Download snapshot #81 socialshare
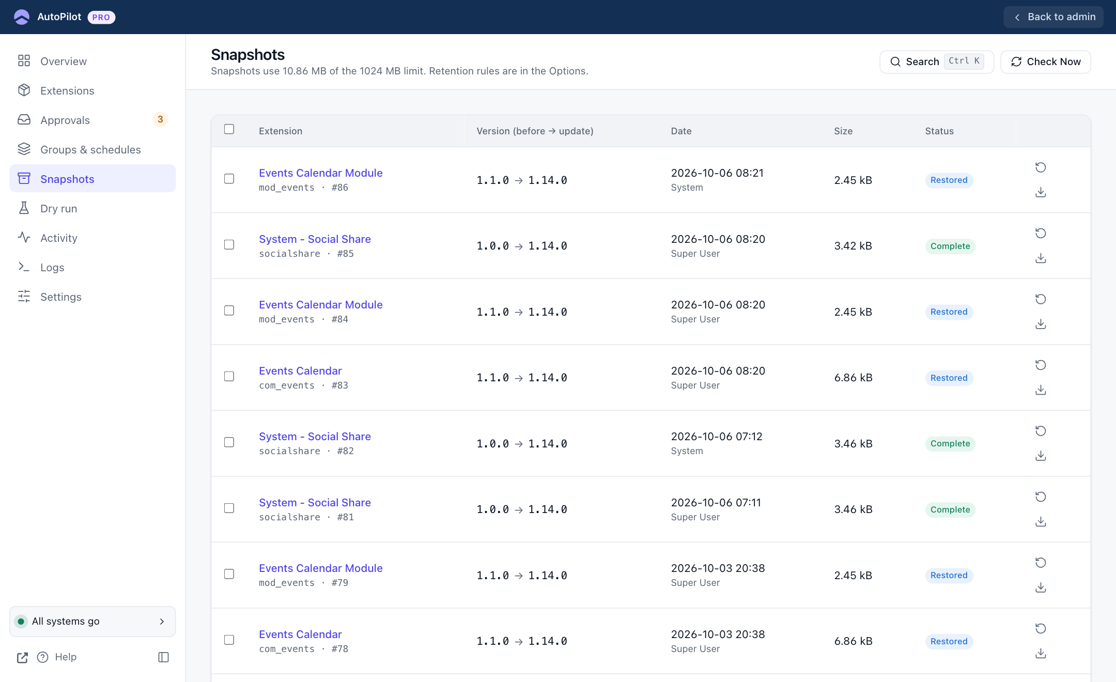Image resolution: width=1116 pixels, height=682 pixels. tap(1041, 522)
